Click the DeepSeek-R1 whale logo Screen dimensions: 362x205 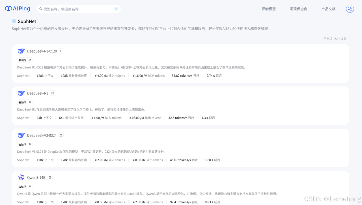21,93
